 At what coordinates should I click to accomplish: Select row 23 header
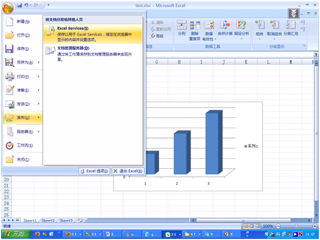point(6,197)
